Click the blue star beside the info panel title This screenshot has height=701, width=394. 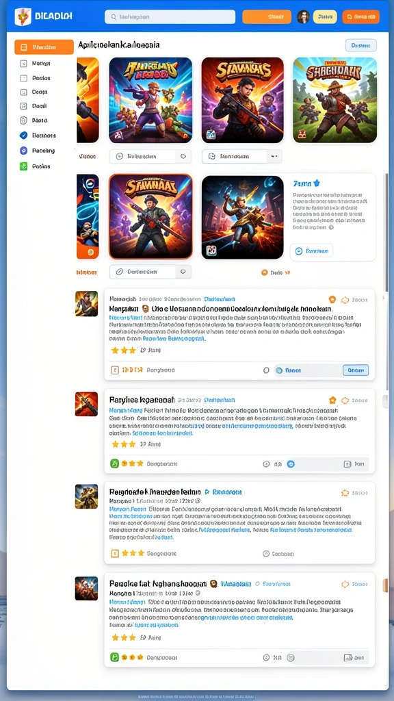pyautogui.click(x=317, y=183)
